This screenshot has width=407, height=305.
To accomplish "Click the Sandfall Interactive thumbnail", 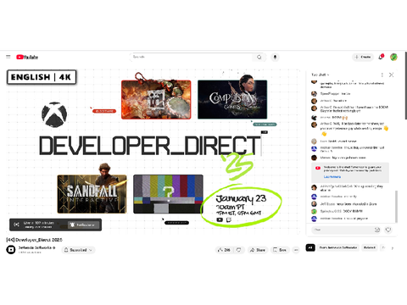I will pos(92,194).
